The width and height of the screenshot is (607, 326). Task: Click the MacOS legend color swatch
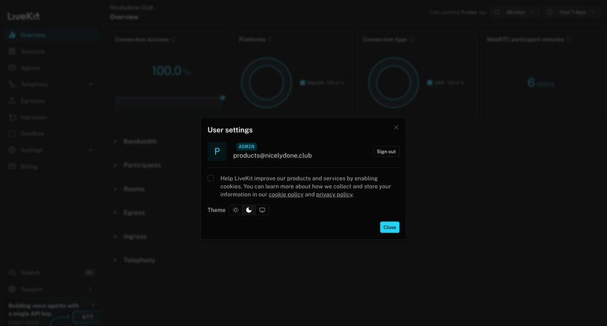pos(303,83)
